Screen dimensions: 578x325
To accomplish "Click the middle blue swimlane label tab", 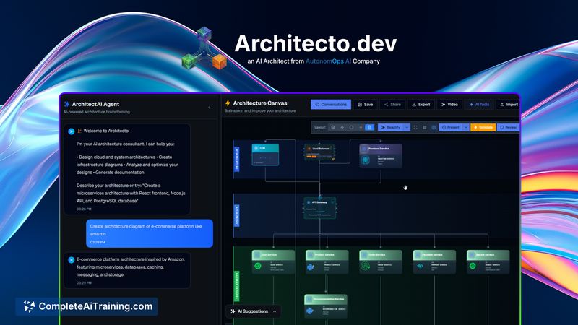I will click(237, 215).
